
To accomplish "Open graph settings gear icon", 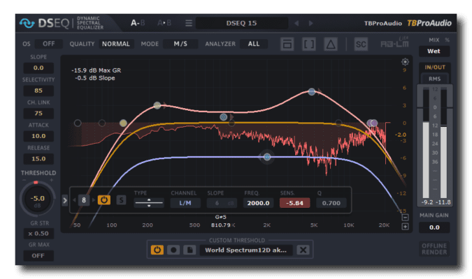I will [405, 62].
